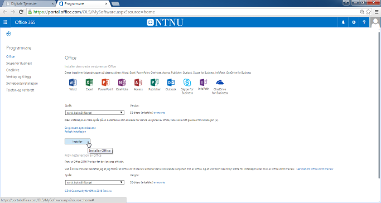Viewport: 381px width, 203px height.
Task: Select Skype for Business in sidebar
Action: 19,64
